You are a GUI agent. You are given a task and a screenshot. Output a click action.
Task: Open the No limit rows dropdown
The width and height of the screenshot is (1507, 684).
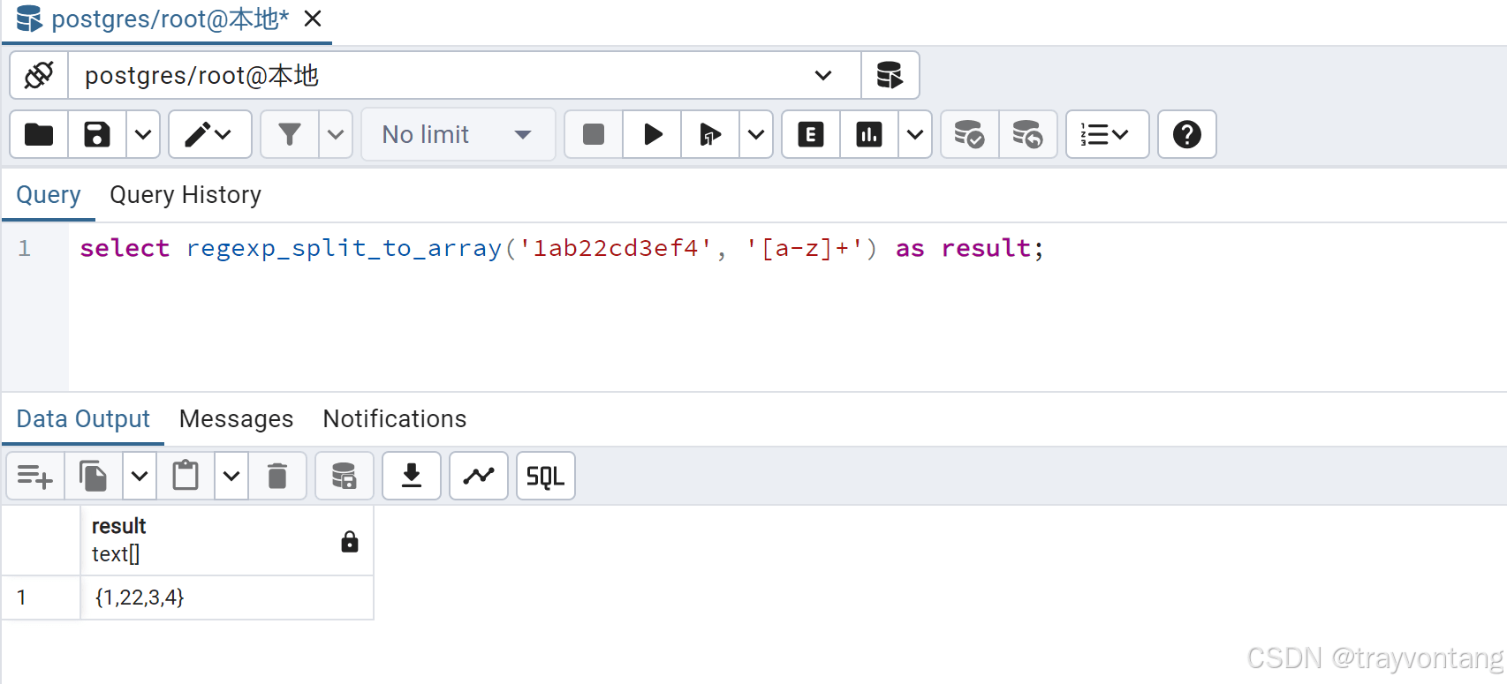[458, 134]
